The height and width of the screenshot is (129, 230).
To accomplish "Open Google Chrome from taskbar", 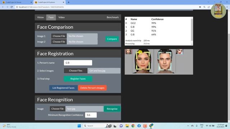I will point(133,126).
